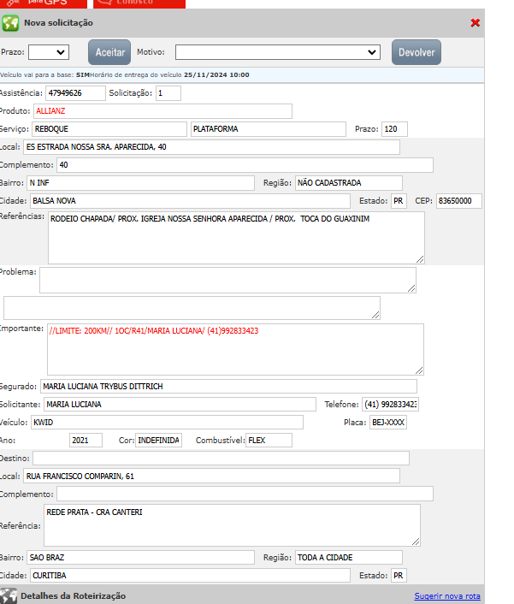
Task: Click the Importante notes text area
Action: tap(235, 348)
